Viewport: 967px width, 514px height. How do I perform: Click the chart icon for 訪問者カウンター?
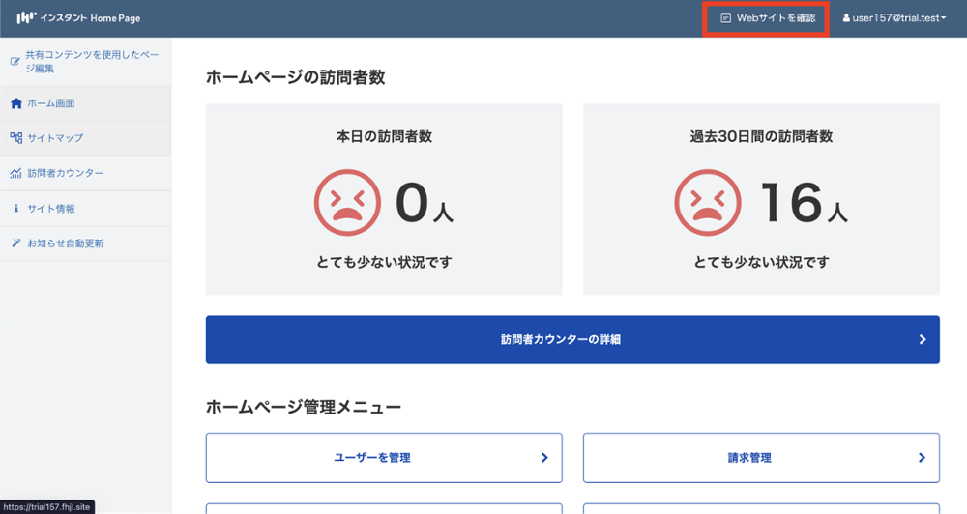click(x=15, y=174)
